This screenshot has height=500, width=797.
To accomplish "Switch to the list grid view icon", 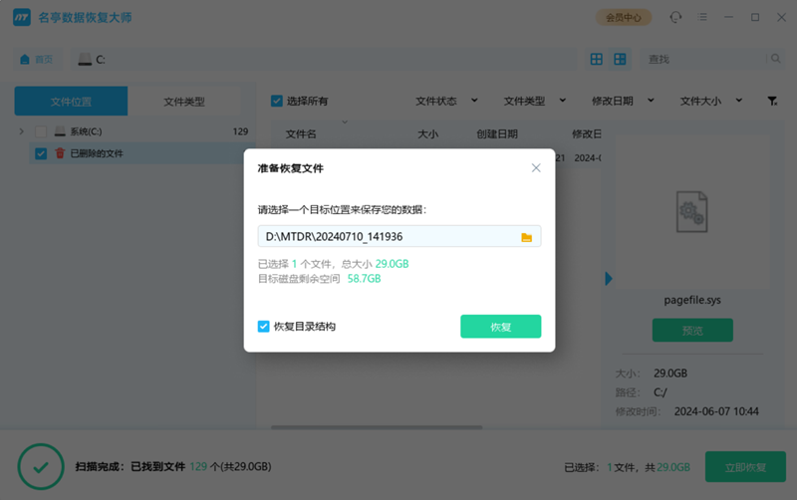I will coord(596,60).
